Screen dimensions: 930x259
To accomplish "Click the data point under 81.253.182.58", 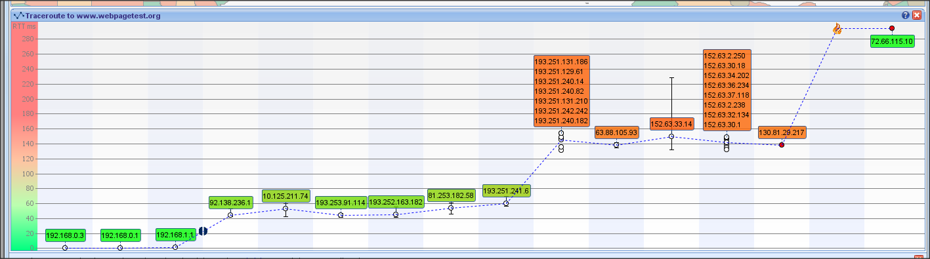I will tap(451, 208).
